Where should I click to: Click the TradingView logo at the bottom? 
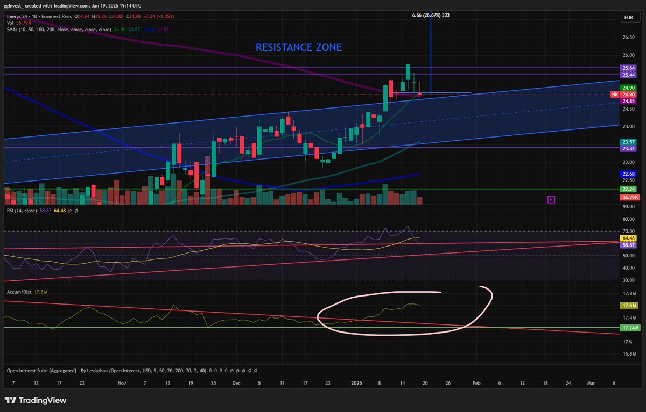point(35,400)
